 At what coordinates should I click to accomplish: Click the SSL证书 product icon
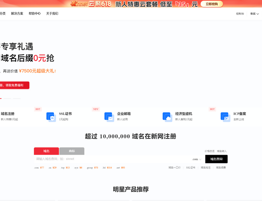point(51,117)
